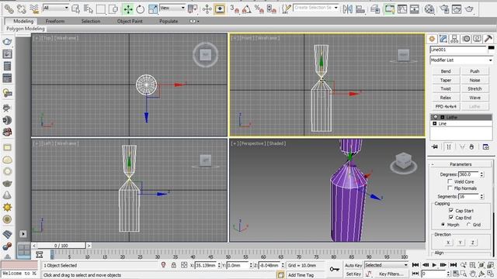Uncheck Cap Start checkbox
Viewport: 497px width, 279px height.
pos(451,210)
